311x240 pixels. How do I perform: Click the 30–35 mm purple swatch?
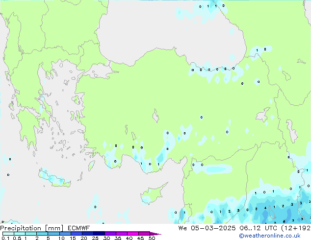pyautogui.click(x=110, y=234)
